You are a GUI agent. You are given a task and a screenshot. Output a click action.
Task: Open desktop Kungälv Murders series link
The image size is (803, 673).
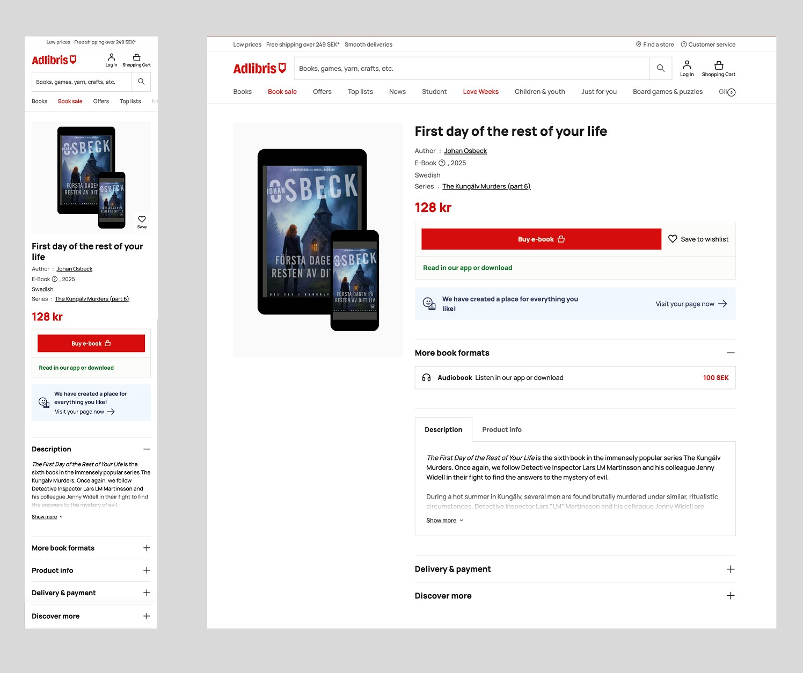coord(486,186)
